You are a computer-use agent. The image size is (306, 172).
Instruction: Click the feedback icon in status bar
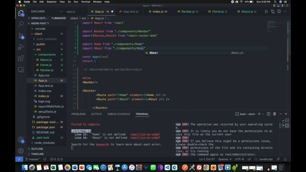[x=278, y=159]
